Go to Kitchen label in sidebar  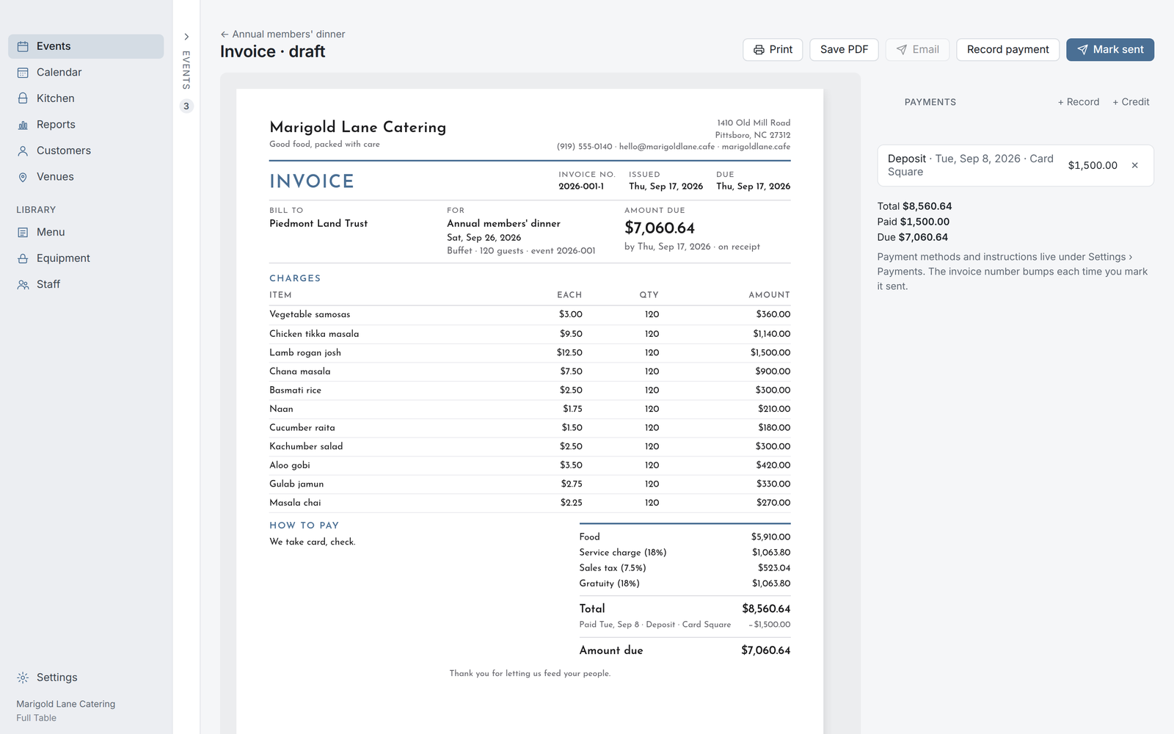[x=55, y=98]
